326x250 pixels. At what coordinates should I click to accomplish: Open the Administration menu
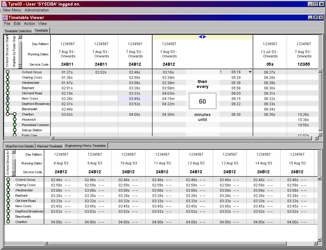[37, 10]
